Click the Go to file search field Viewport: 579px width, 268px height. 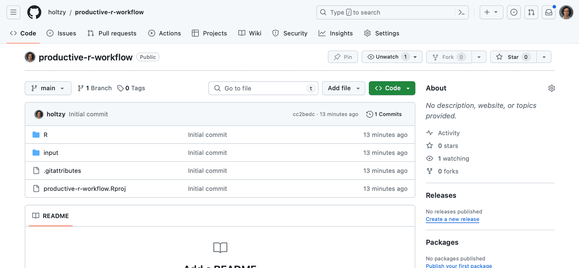pyautogui.click(x=263, y=88)
